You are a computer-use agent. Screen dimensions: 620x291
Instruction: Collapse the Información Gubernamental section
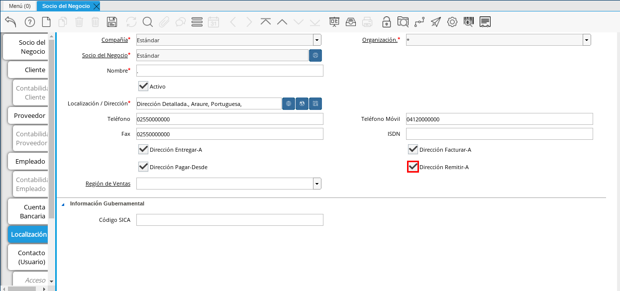coord(63,204)
